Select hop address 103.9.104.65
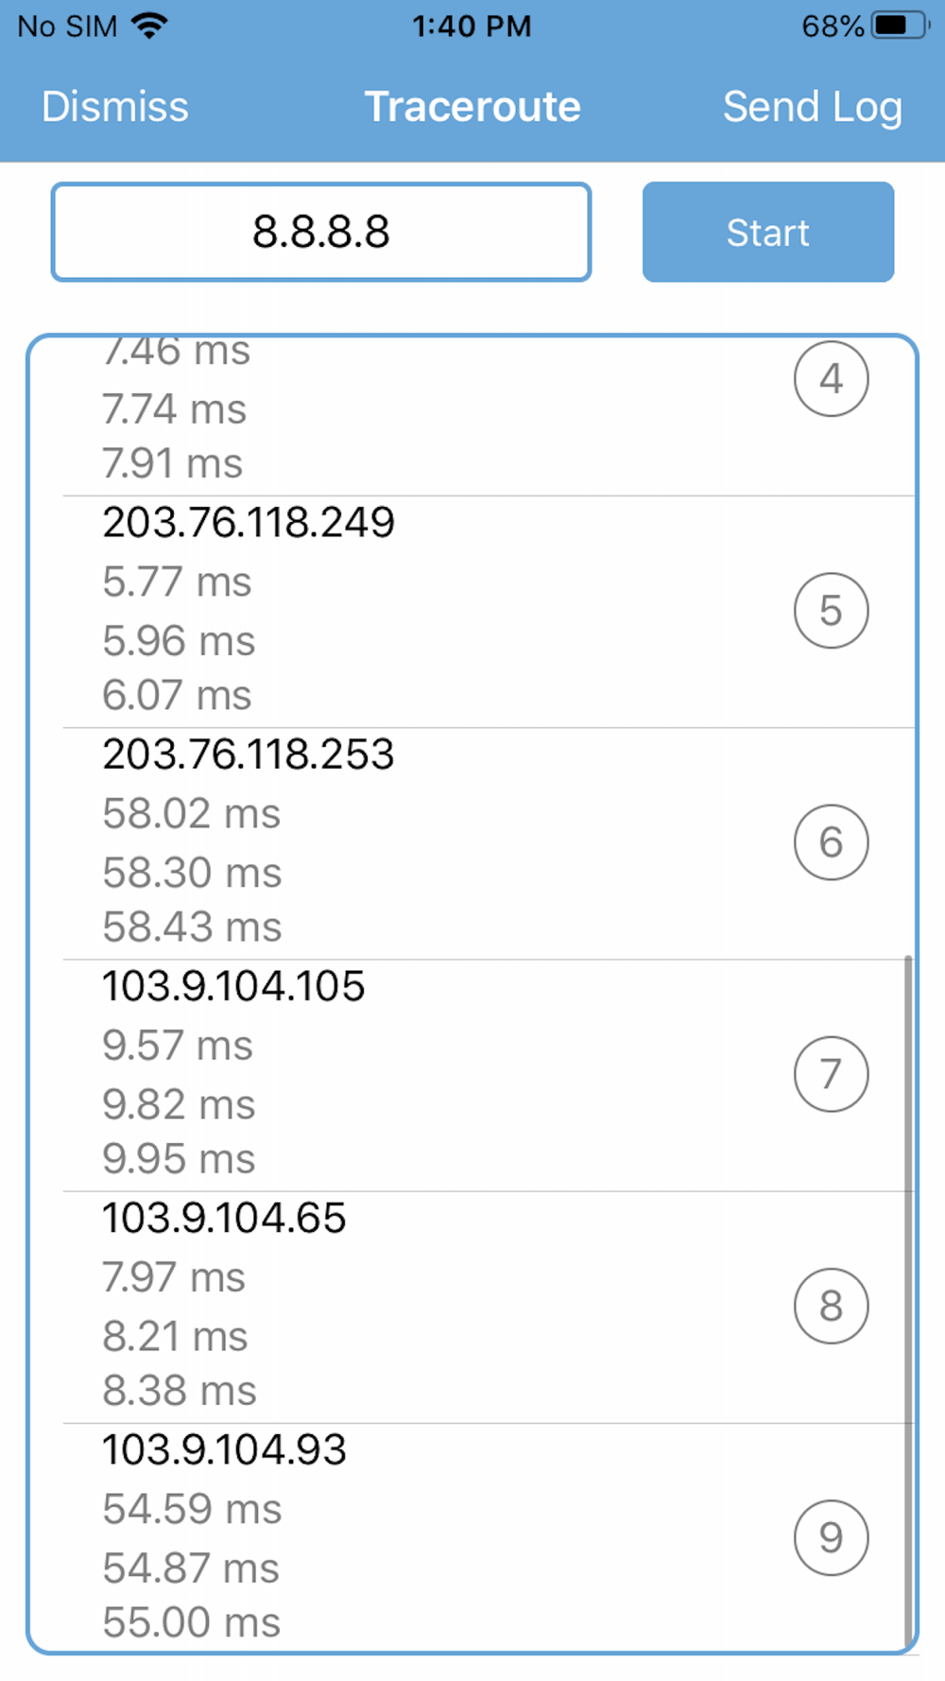945x1681 pixels. 224,1217
